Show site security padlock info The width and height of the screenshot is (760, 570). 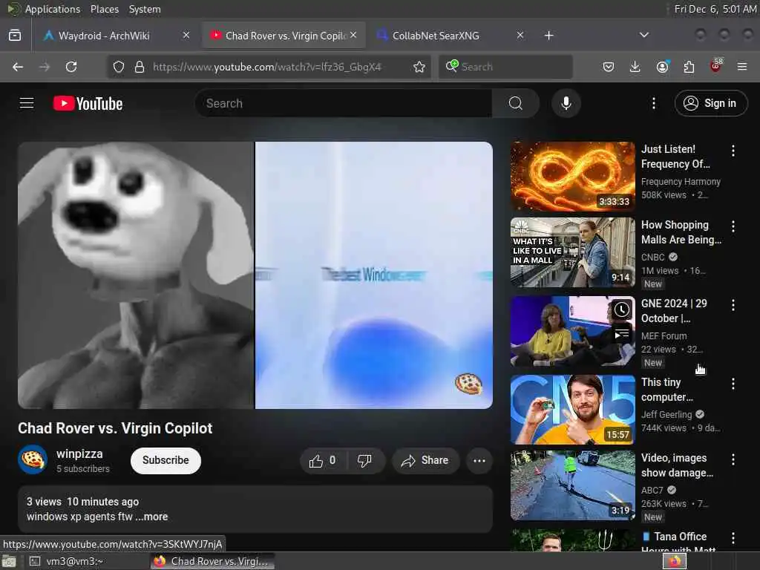pyautogui.click(x=139, y=67)
